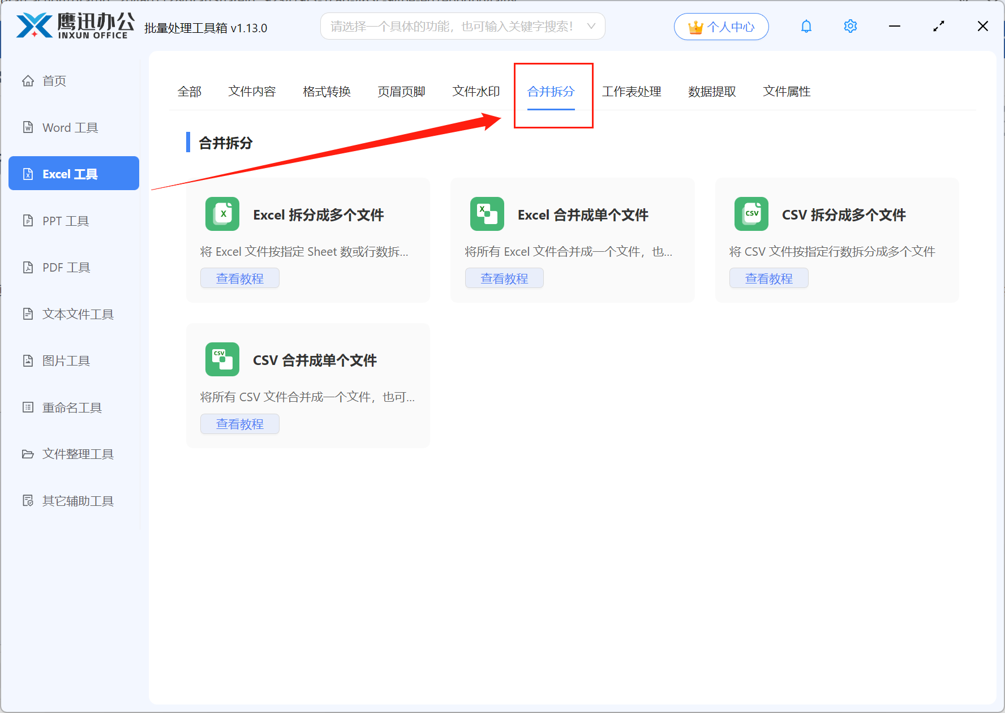Click into the function search box

tap(452, 27)
